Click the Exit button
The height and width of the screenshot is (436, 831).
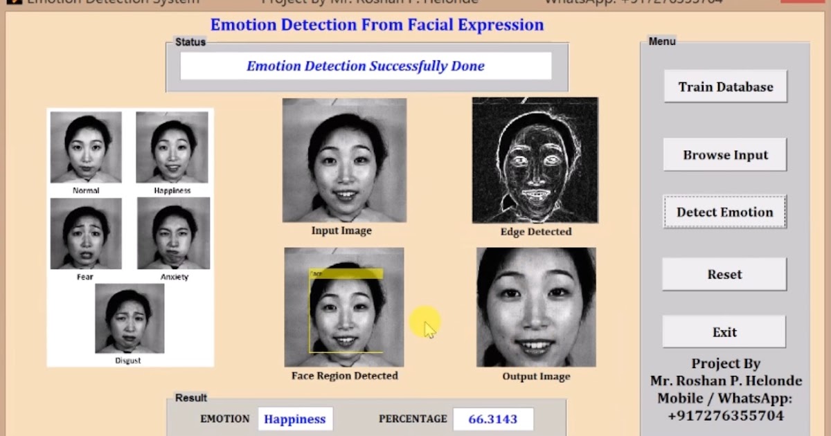(723, 331)
